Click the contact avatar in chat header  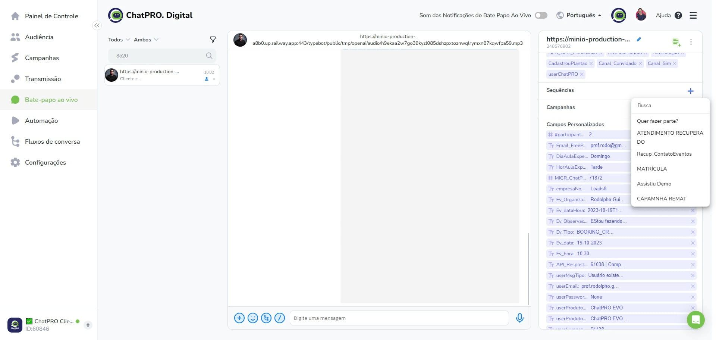point(240,40)
